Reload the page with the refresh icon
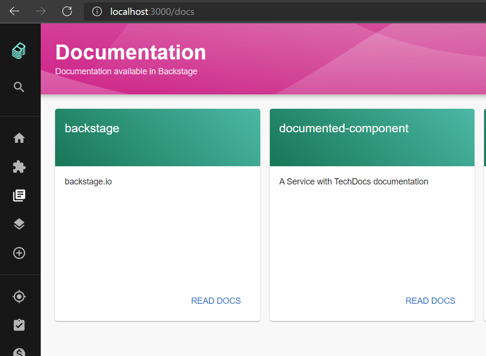This screenshot has height=356, width=486. coord(67,11)
